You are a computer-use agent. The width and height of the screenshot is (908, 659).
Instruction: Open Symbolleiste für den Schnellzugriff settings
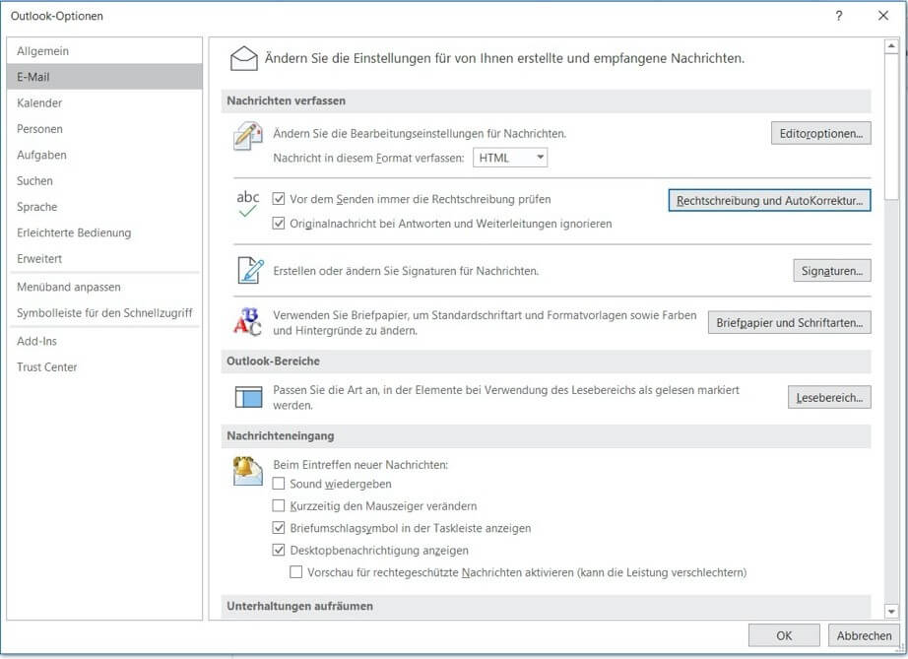pyautogui.click(x=104, y=313)
